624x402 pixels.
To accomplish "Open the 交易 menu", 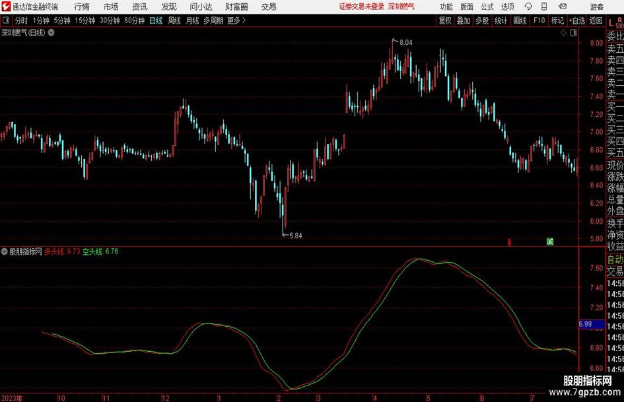I will (269, 7).
